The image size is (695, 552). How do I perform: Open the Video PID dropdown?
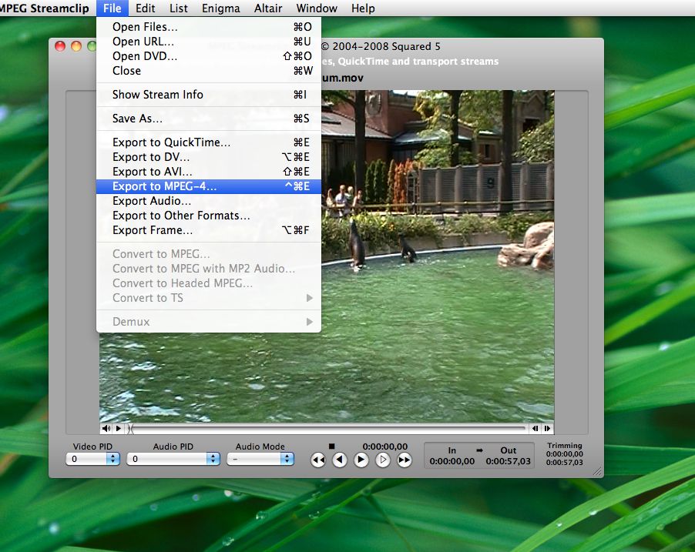click(x=92, y=459)
